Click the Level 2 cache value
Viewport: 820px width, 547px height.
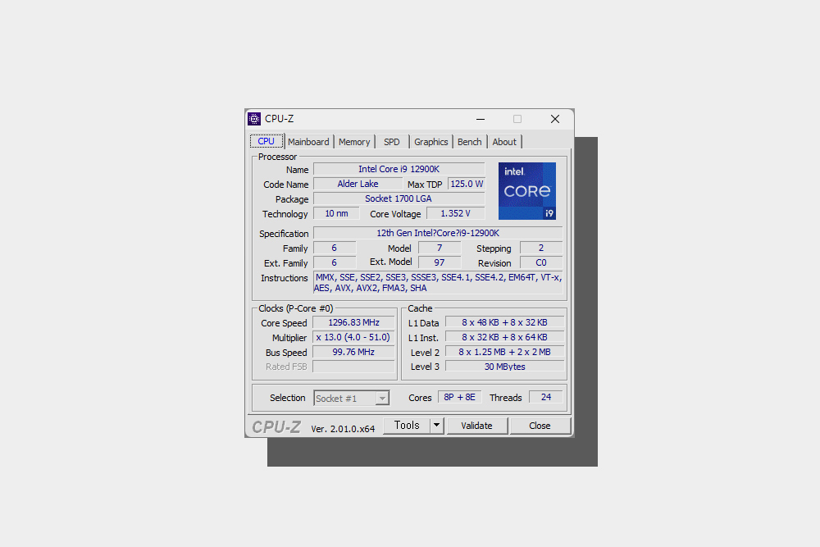point(504,352)
